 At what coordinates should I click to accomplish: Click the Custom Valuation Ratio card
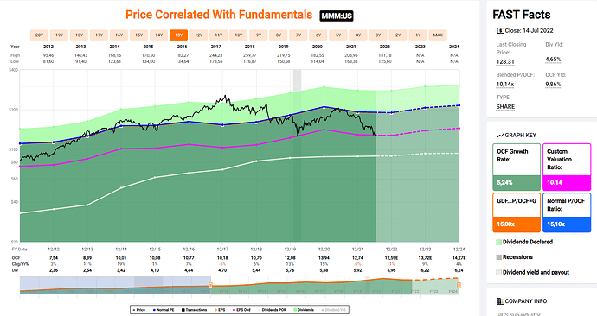[x=567, y=167]
